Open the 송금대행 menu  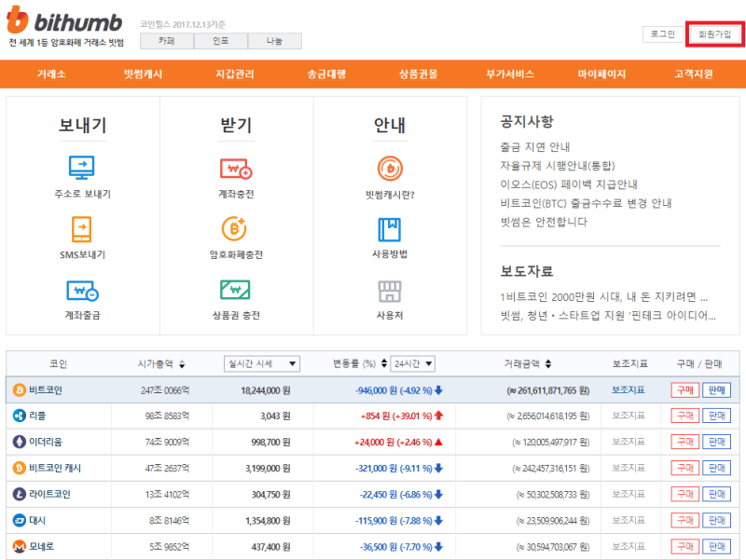point(326,75)
